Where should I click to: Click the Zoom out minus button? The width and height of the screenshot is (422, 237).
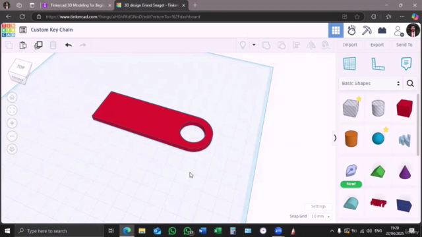point(12,136)
